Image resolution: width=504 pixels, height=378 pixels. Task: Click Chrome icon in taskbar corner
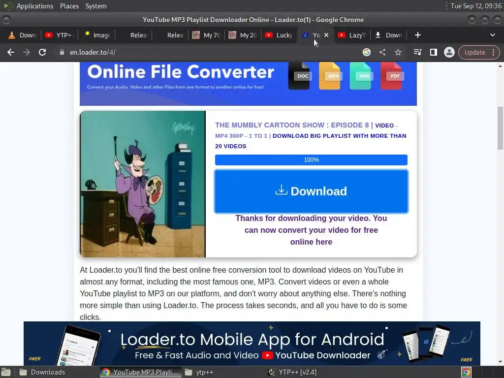pyautogui.click(x=466, y=372)
